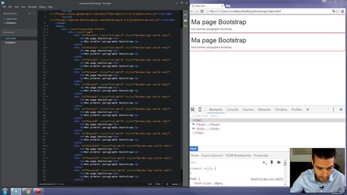Open Windows Start menu

(5, 191)
